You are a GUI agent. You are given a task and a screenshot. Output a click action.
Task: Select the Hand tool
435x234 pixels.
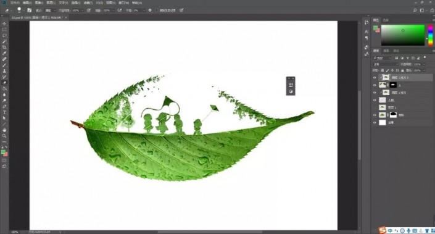click(4, 130)
